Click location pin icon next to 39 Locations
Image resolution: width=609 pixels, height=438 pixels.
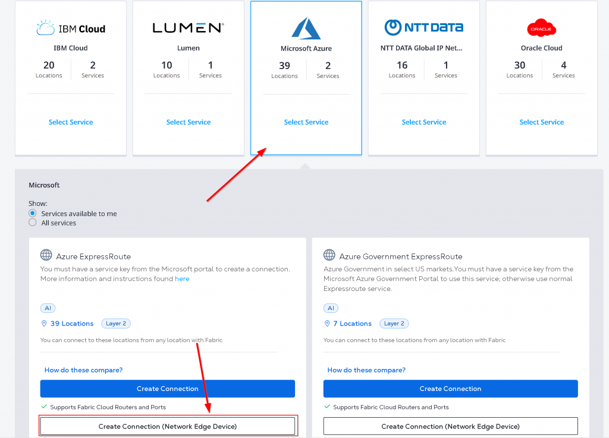click(44, 324)
